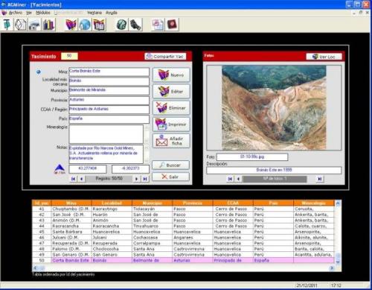This screenshot has height=290, width=372.
Task: Click the table's vertical scrollbar down arrow
Action: coord(338,262)
